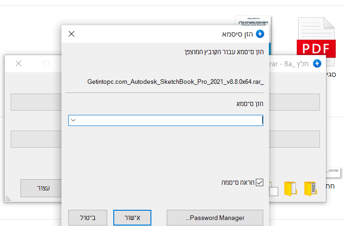The image size is (345, 226).
Task: Close the enter password dialog
Action: pos(72,34)
